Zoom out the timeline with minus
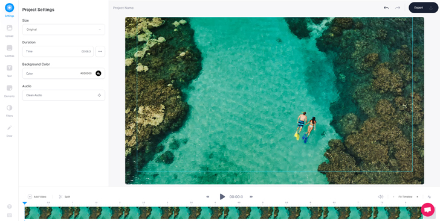The height and width of the screenshot is (221, 440). coord(393,197)
